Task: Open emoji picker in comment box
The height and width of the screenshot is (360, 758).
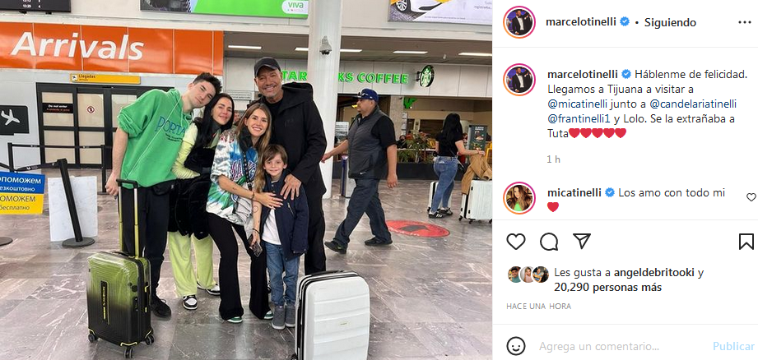Action: point(516,346)
